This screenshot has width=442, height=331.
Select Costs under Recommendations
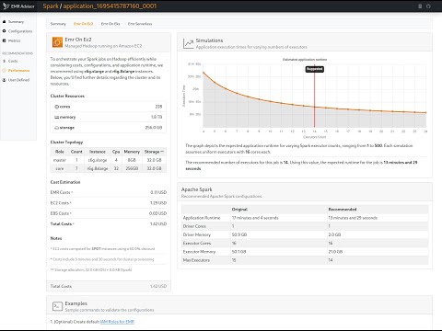pyautogui.click(x=13, y=61)
